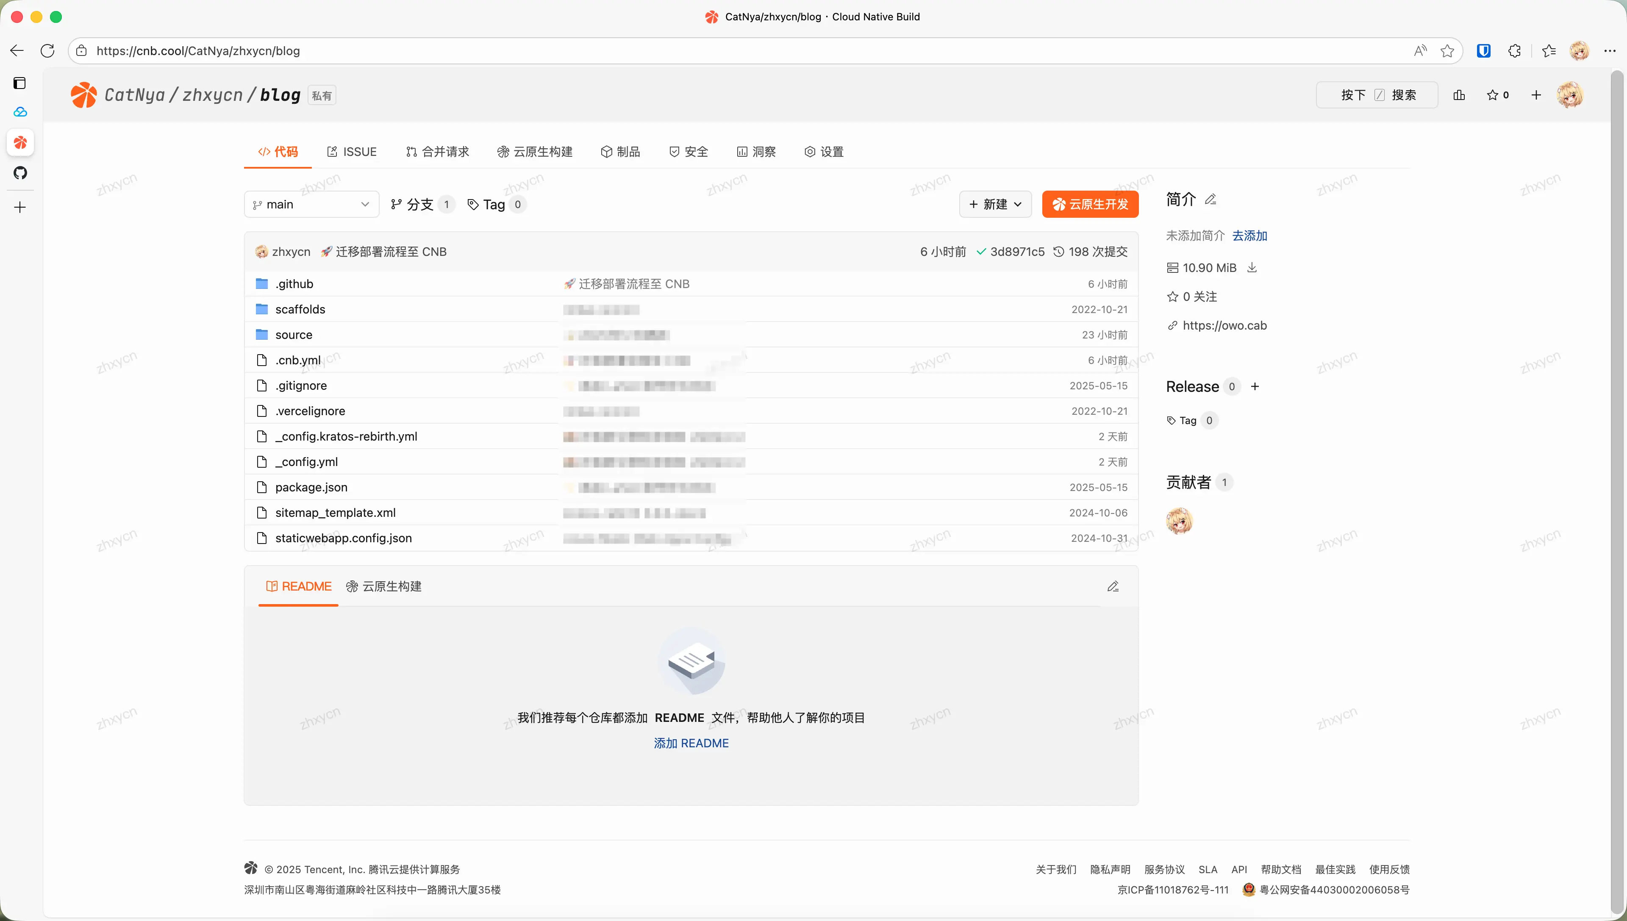Star the repository via top-right star
Viewport: 1627px width, 921px height.
pyautogui.click(x=1493, y=94)
